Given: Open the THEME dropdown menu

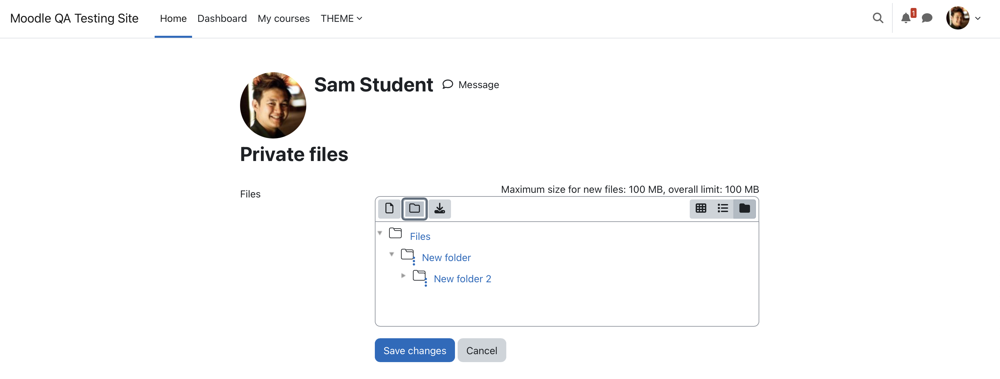Looking at the screenshot, I should (x=341, y=18).
